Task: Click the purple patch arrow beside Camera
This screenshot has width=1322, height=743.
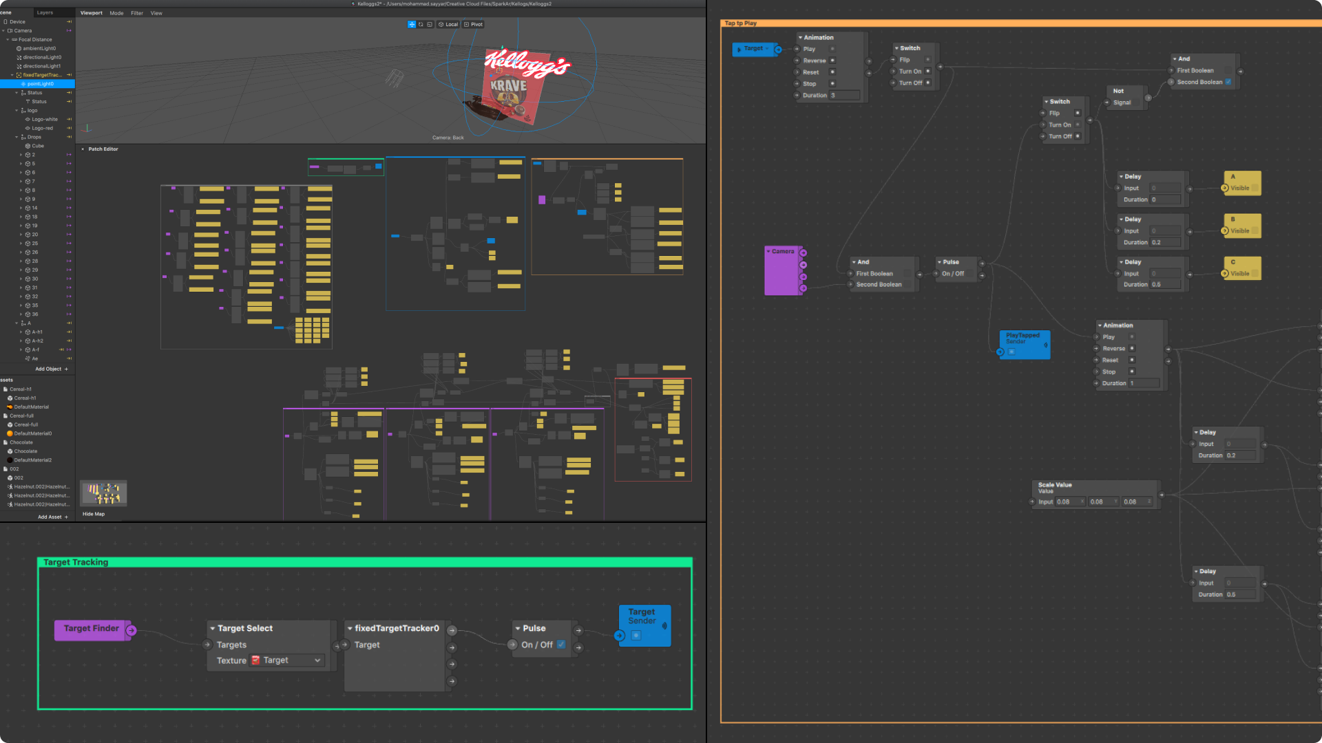Action: click(69, 31)
